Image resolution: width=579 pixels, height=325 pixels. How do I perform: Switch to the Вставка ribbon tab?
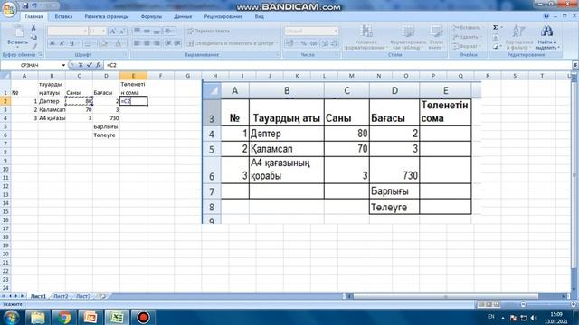tap(63, 16)
